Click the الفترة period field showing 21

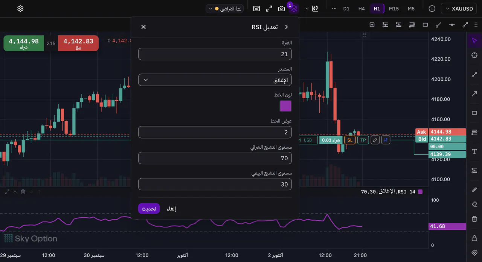215,54
